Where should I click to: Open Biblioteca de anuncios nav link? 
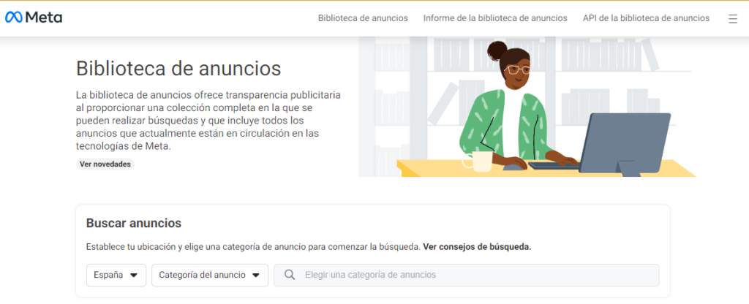tap(363, 18)
